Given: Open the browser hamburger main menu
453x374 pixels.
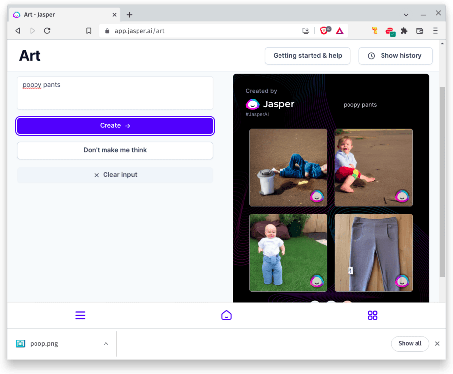Looking at the screenshot, I should tap(435, 31).
